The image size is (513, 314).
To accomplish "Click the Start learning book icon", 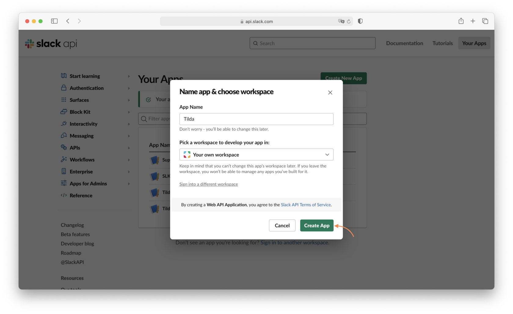I will (64, 76).
